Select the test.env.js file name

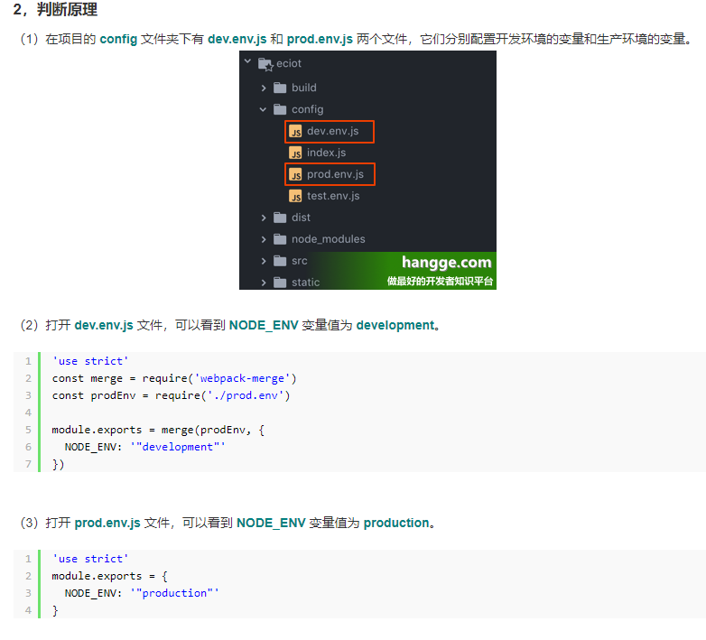[x=333, y=196]
